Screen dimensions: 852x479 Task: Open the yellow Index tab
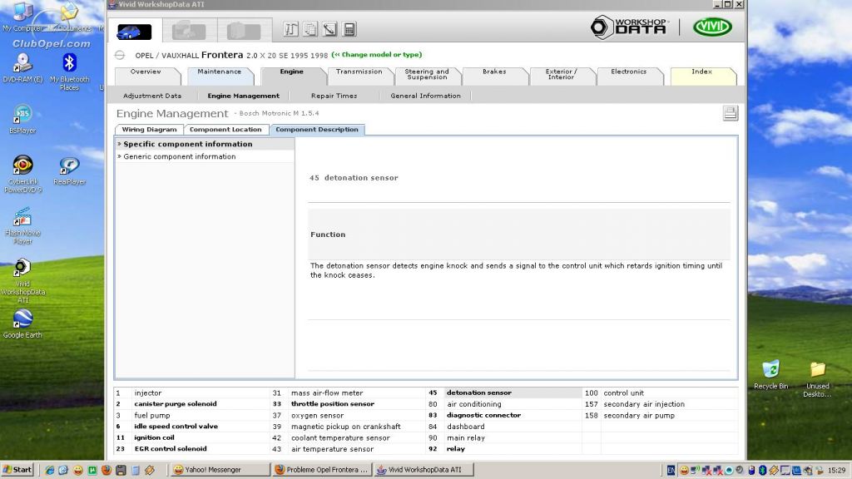coord(702,76)
